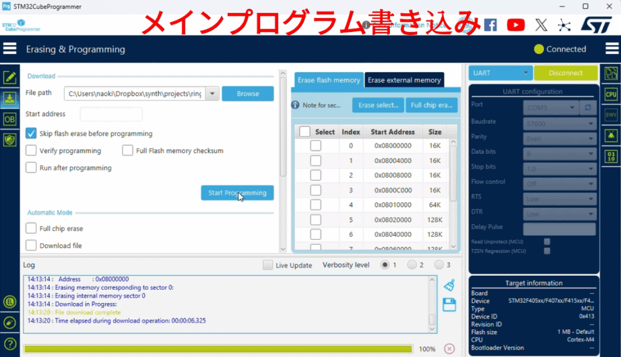The height and width of the screenshot is (357, 621).
Task: Open the DTR dropdown
Action: (559, 214)
